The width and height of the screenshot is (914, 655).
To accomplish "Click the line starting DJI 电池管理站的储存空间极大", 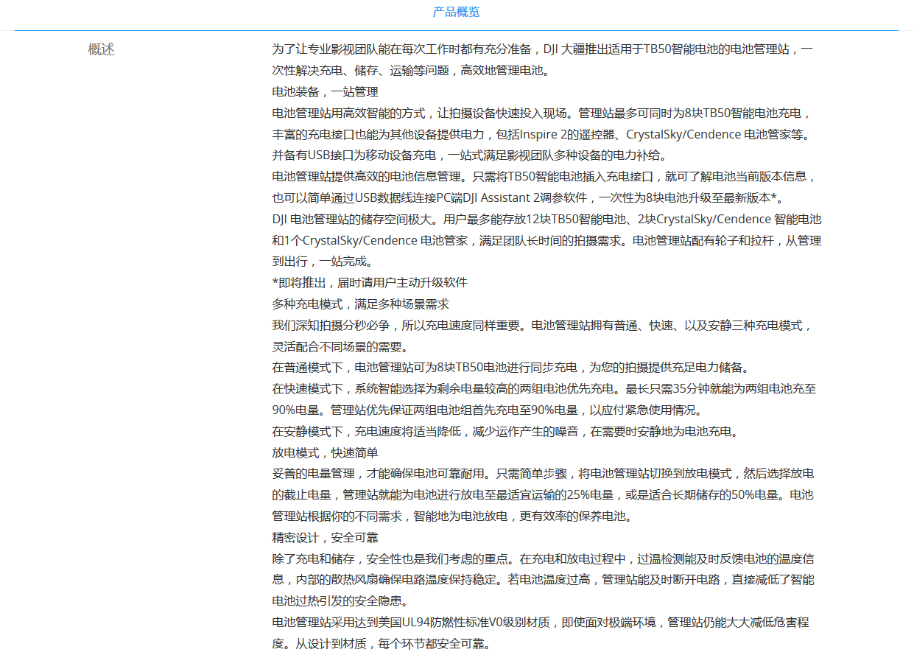I will coord(546,220).
